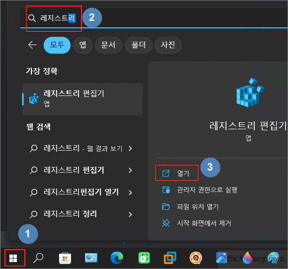This screenshot has width=288, height=269.
Task: Click the 가장 정확 section heading
Action: coord(42,71)
